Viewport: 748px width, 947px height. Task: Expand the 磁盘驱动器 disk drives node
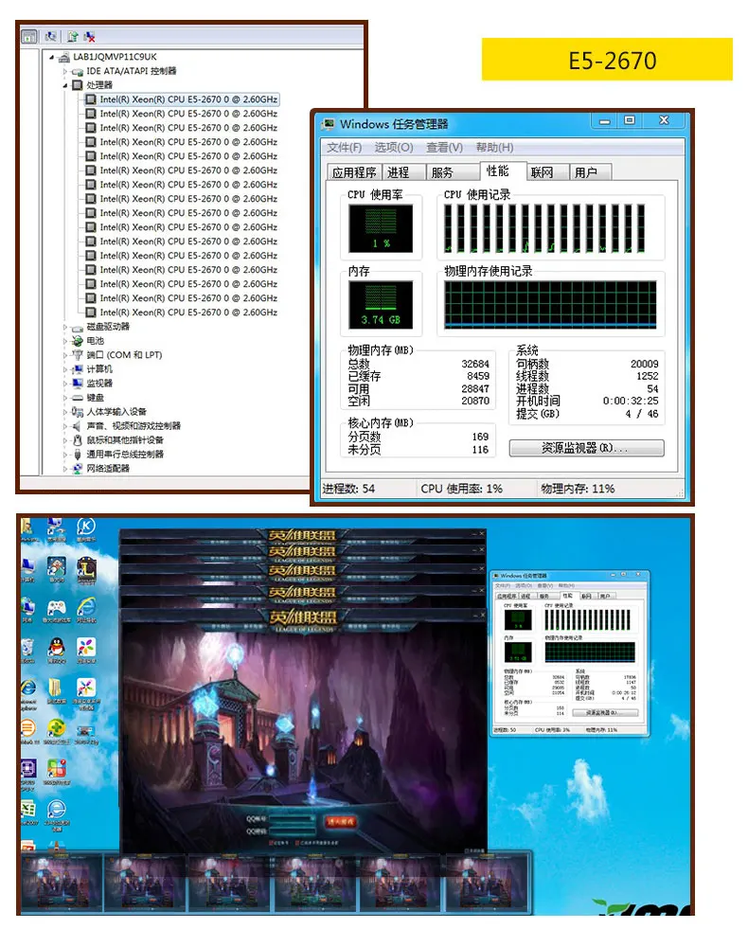coord(65,327)
